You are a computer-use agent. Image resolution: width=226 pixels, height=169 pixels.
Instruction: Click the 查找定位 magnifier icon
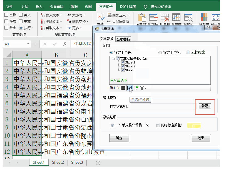pos(188,18)
